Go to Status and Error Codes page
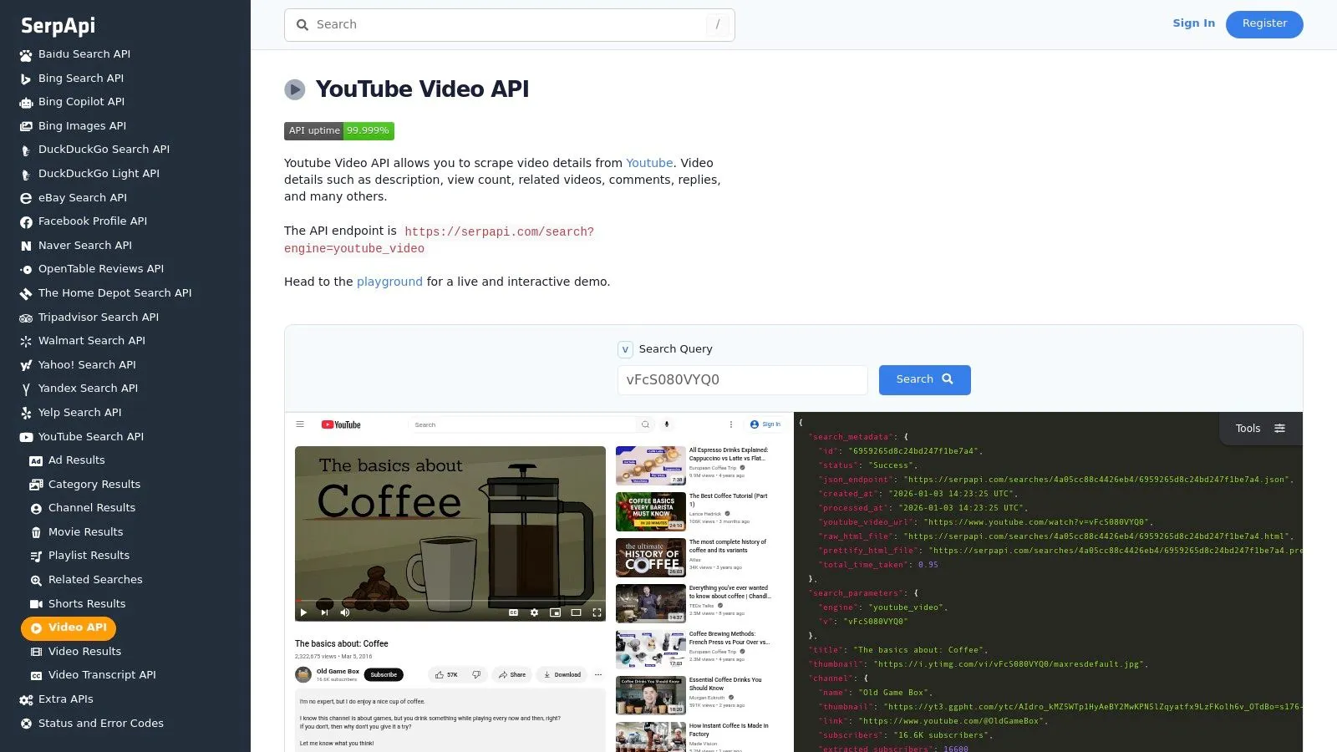1337x752 pixels. click(100, 724)
